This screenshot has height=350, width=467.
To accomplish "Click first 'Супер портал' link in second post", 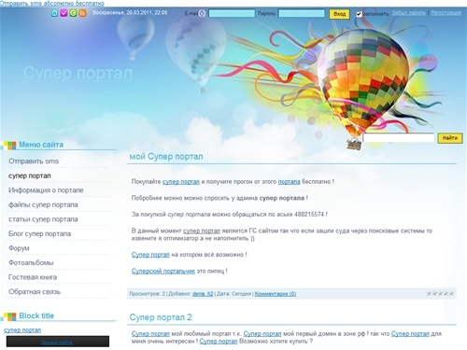I will [x=150, y=334].
